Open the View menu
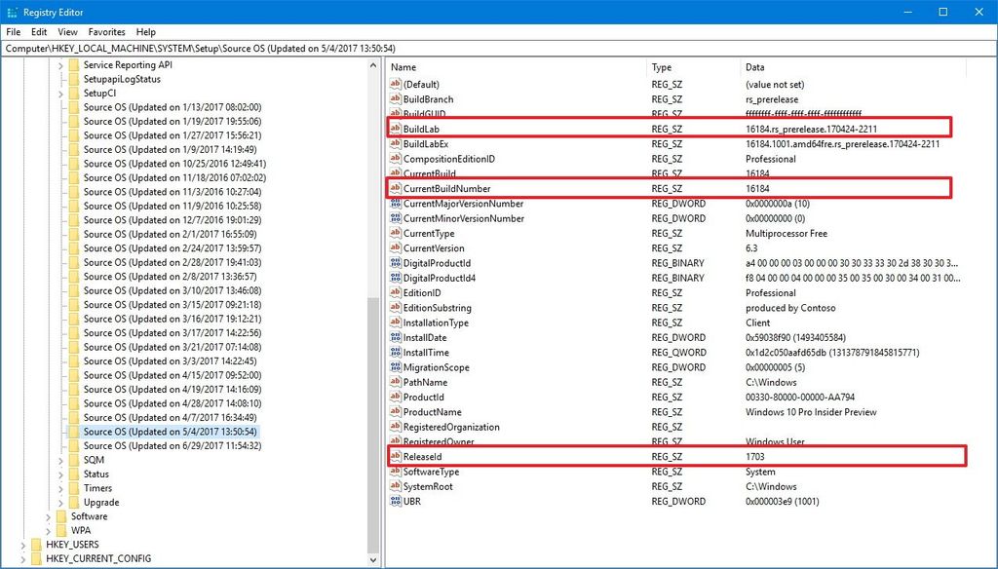This screenshot has height=569, width=998. click(66, 31)
